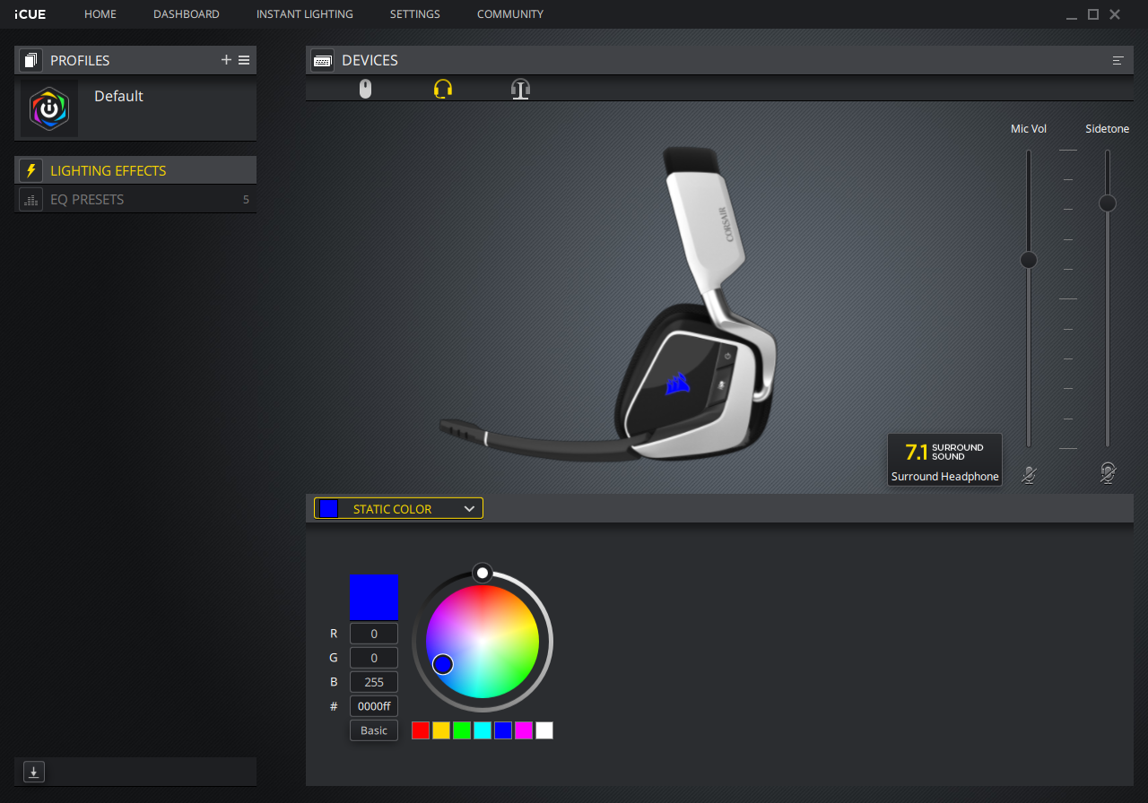Open the Profiles hamburger menu
The image size is (1148, 803).
tap(244, 60)
